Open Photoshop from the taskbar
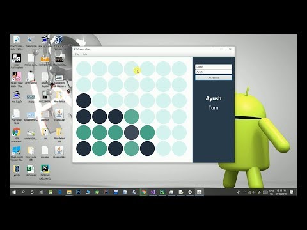307x230 pixels. (x=79, y=192)
